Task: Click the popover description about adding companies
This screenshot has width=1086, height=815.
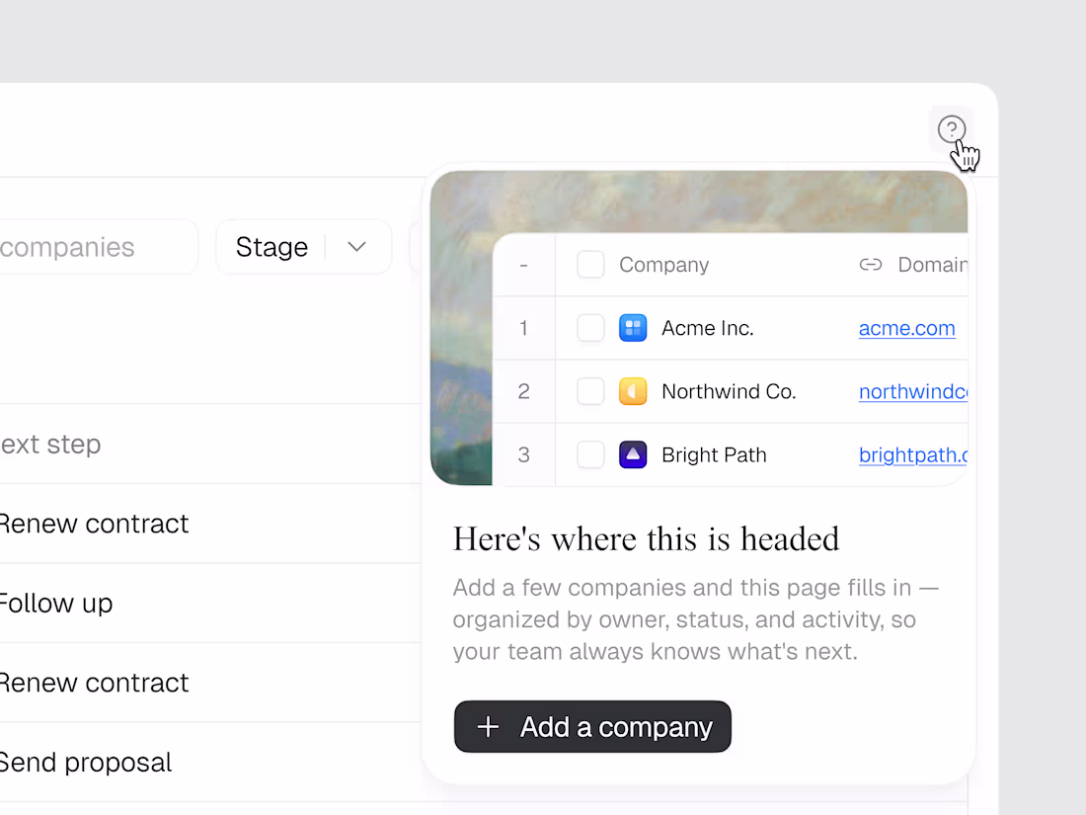Action: click(x=695, y=618)
